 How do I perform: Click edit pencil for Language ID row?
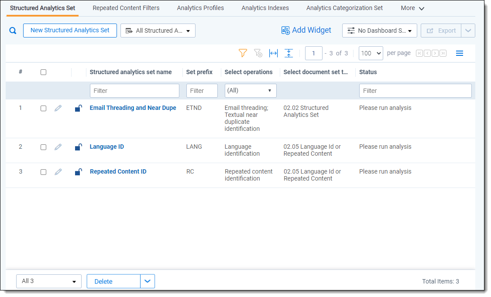pyautogui.click(x=58, y=147)
